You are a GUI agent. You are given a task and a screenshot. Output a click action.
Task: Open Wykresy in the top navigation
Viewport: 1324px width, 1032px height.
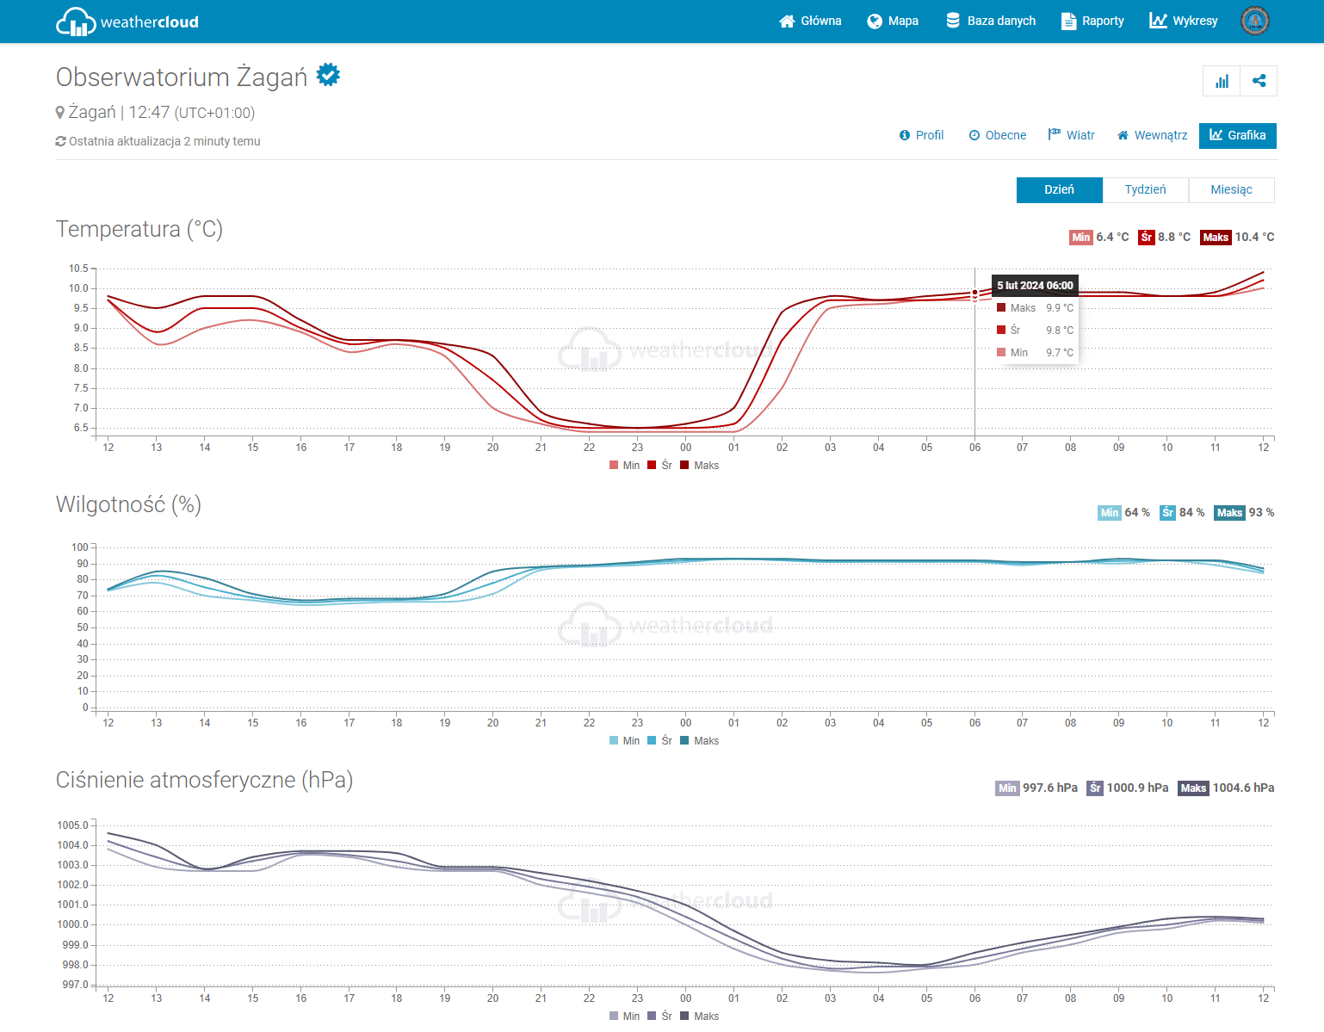[x=1184, y=21]
